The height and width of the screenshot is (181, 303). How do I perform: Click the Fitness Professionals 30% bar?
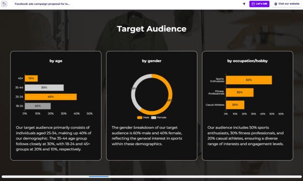point(239,92)
